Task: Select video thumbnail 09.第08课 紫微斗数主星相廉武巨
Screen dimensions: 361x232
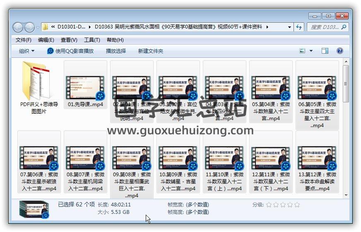Action: [132, 158]
